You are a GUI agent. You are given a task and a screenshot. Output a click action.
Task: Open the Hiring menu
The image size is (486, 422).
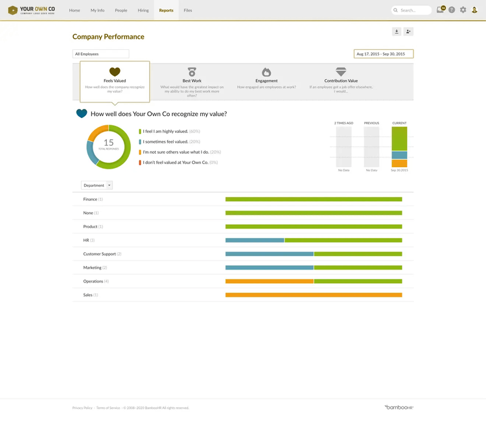(143, 10)
